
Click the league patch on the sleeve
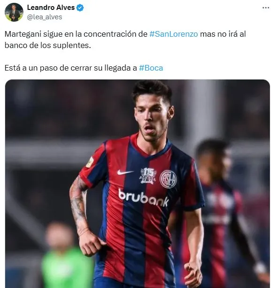pos(90,162)
